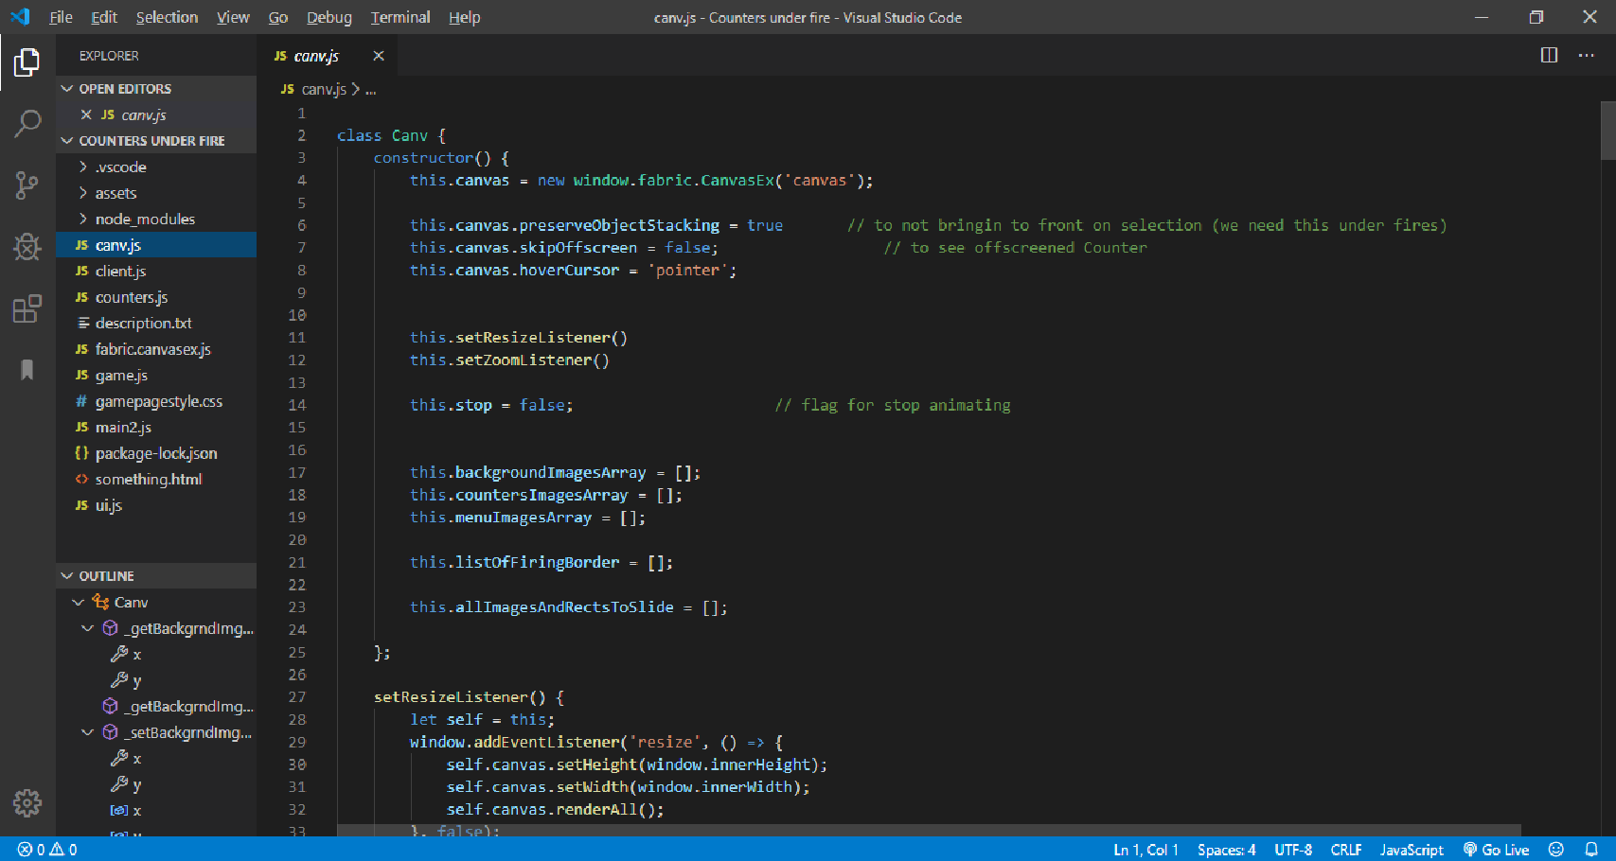Open notifications bell in status bar
Viewport: 1616px width, 861px height.
[x=1591, y=850]
